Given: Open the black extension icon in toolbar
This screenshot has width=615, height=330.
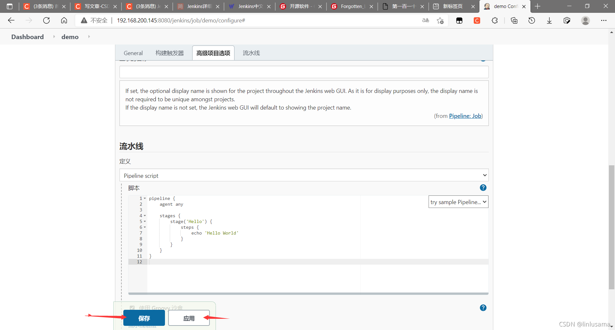Looking at the screenshot, I should click(x=459, y=21).
